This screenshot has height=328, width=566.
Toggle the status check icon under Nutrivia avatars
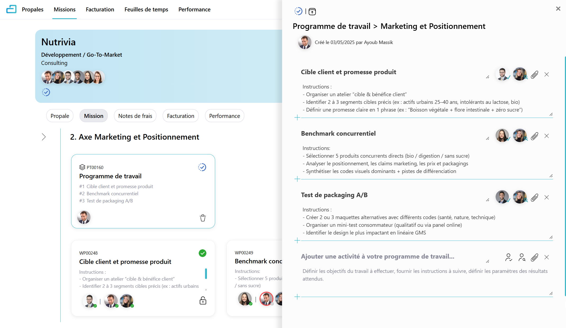46,92
